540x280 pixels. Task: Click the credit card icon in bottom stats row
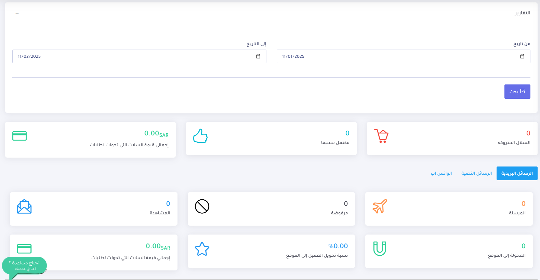click(x=24, y=249)
